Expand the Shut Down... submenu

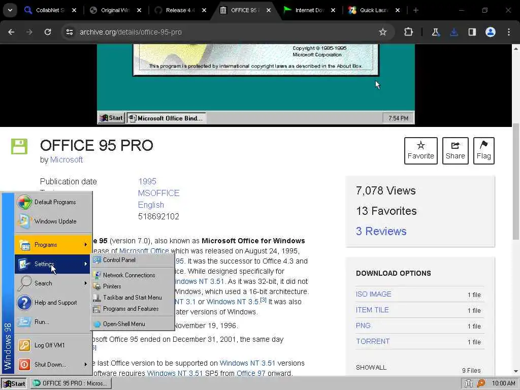tap(53, 365)
